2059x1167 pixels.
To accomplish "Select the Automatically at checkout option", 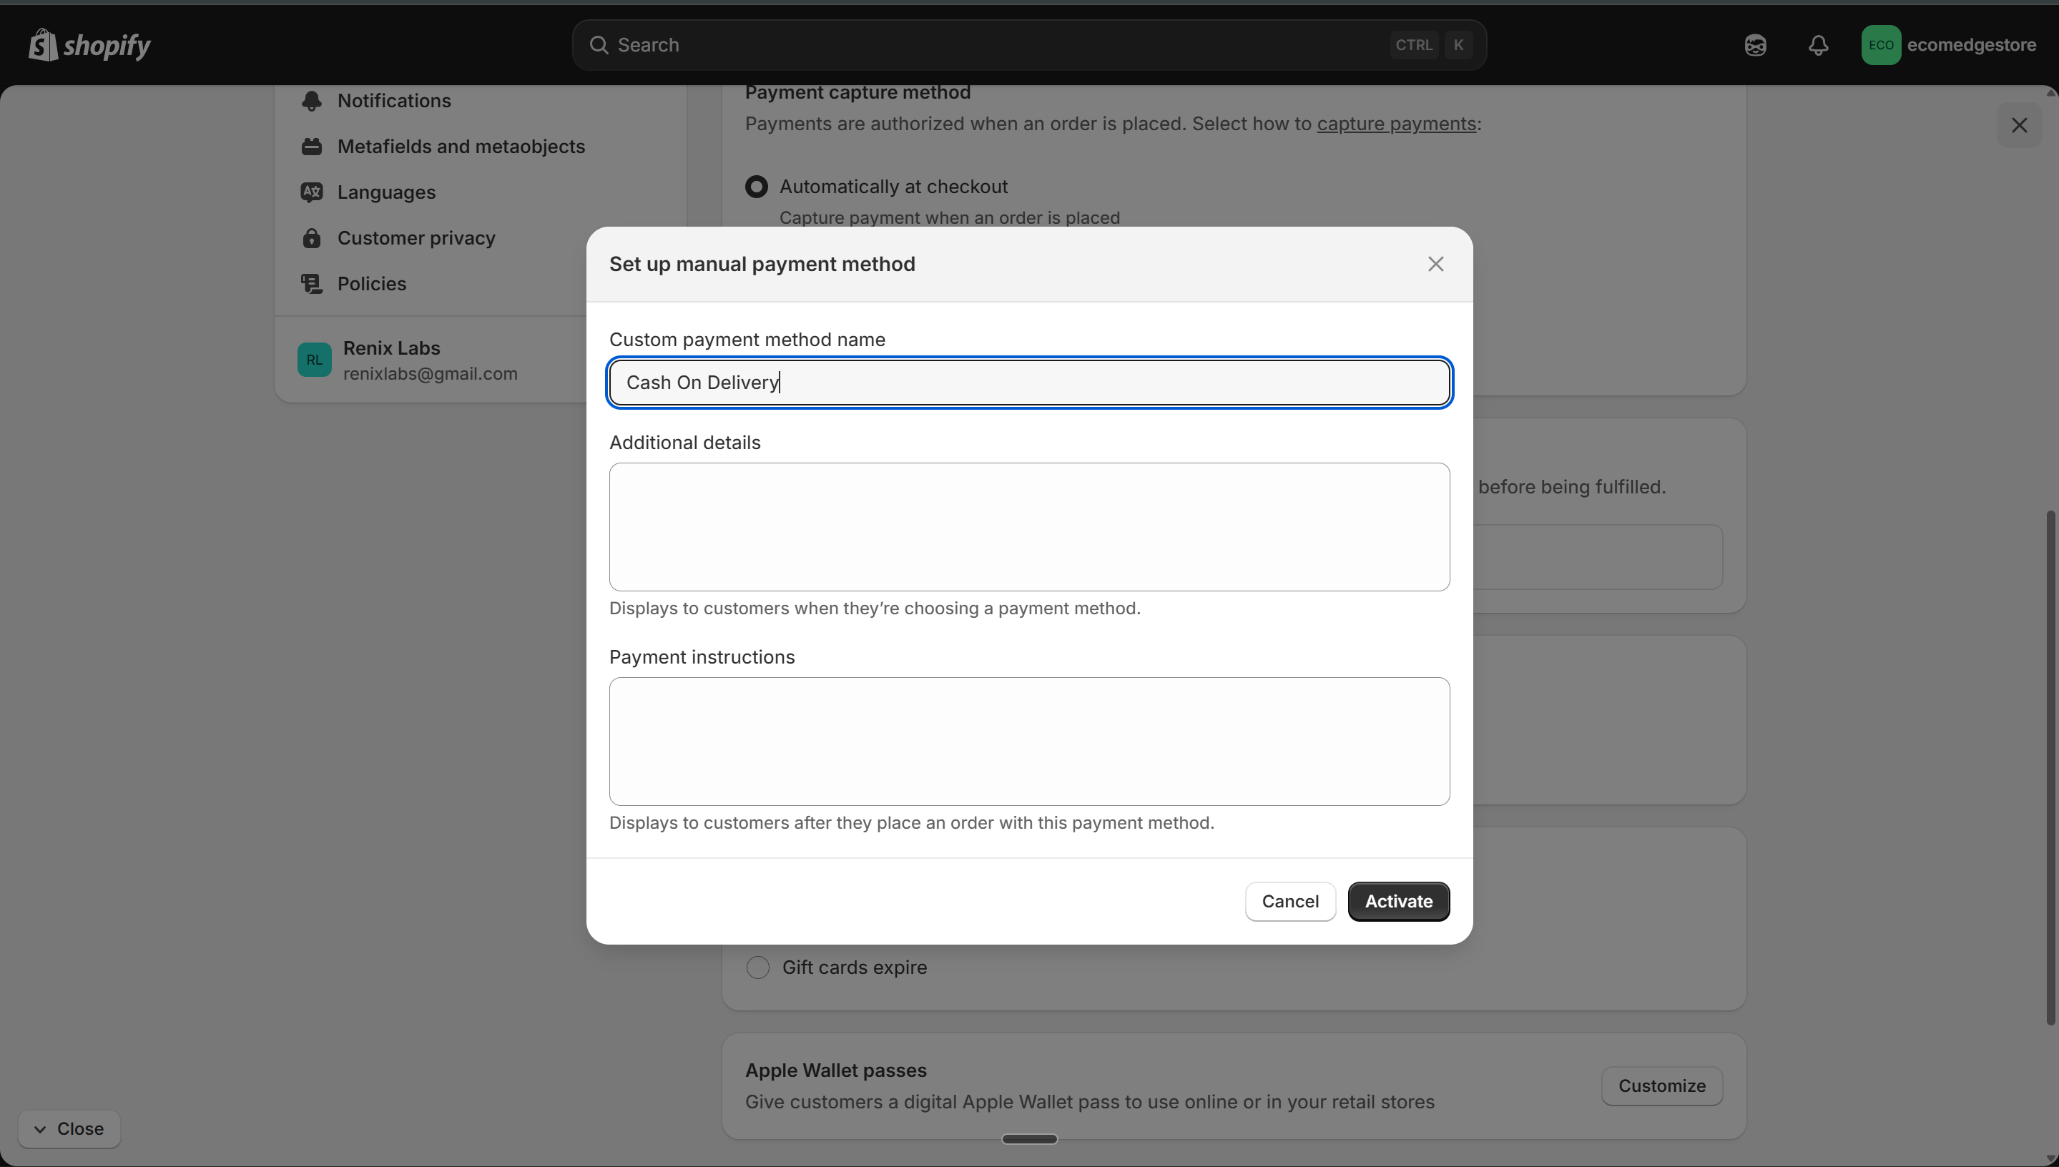I will point(756,186).
